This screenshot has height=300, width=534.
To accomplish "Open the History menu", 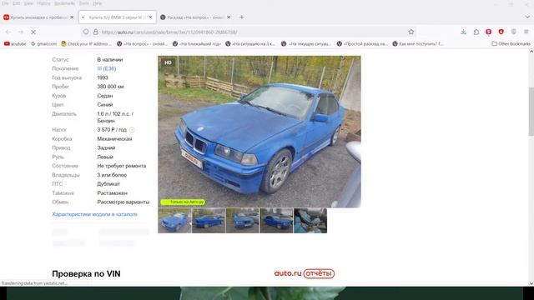I will point(43,3).
